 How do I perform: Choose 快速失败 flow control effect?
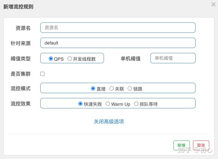tap(80, 104)
